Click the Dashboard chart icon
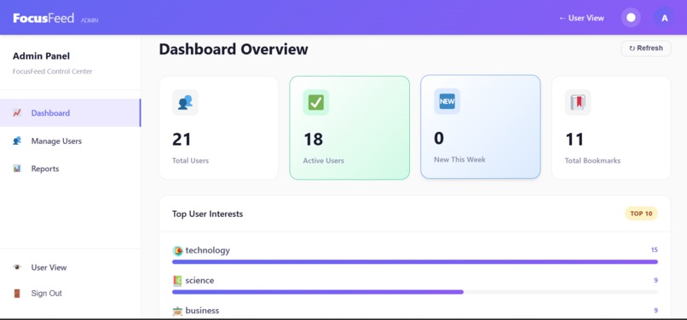Screen dimensions: 687x320 [x=17, y=113]
